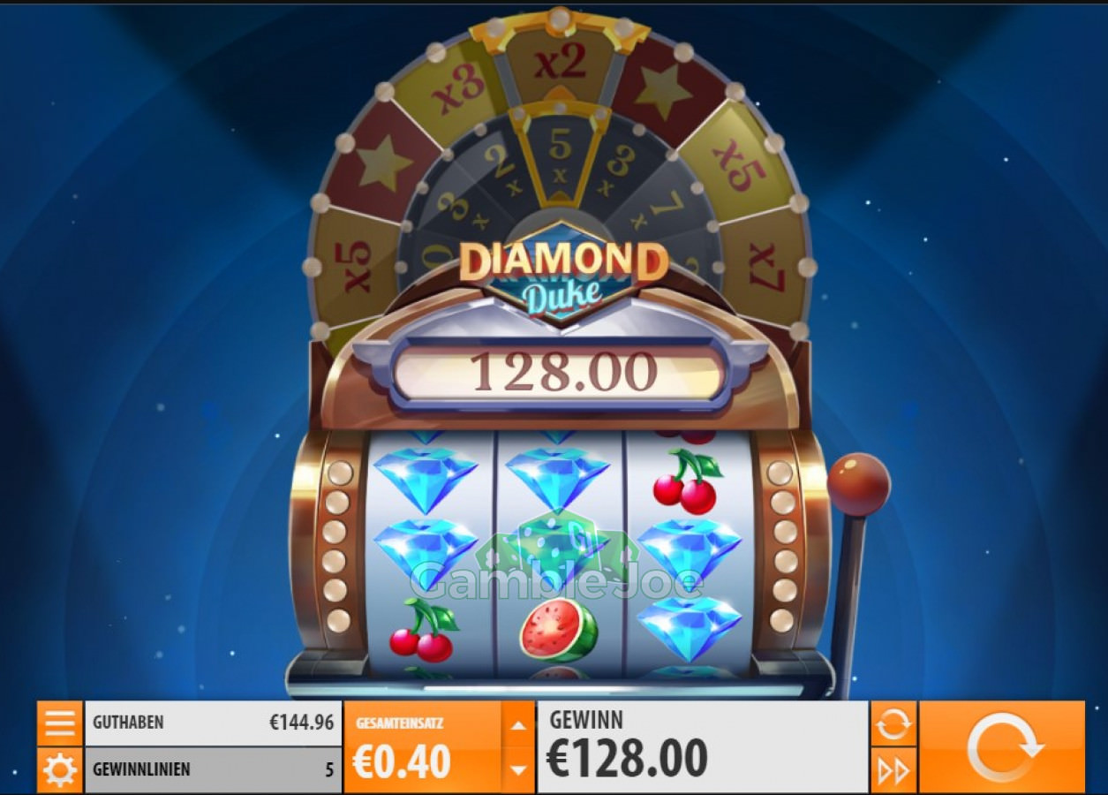Click the Gesamteinsatz €0.40 bet panel
This screenshot has width=1108, height=795.
tap(423, 746)
